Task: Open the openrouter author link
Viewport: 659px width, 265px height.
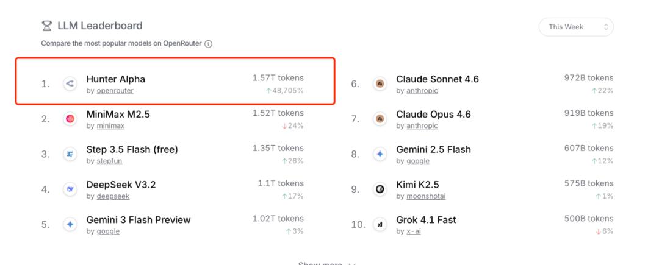Action: (x=115, y=91)
